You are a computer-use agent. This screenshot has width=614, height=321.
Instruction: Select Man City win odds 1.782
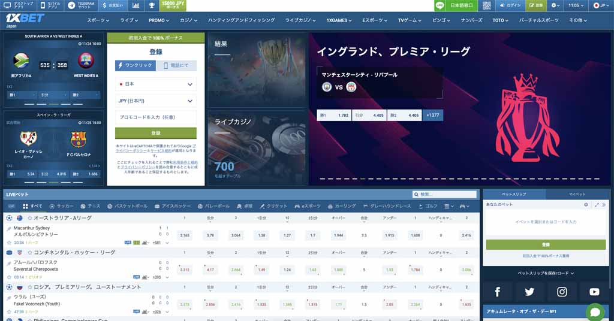(x=333, y=116)
